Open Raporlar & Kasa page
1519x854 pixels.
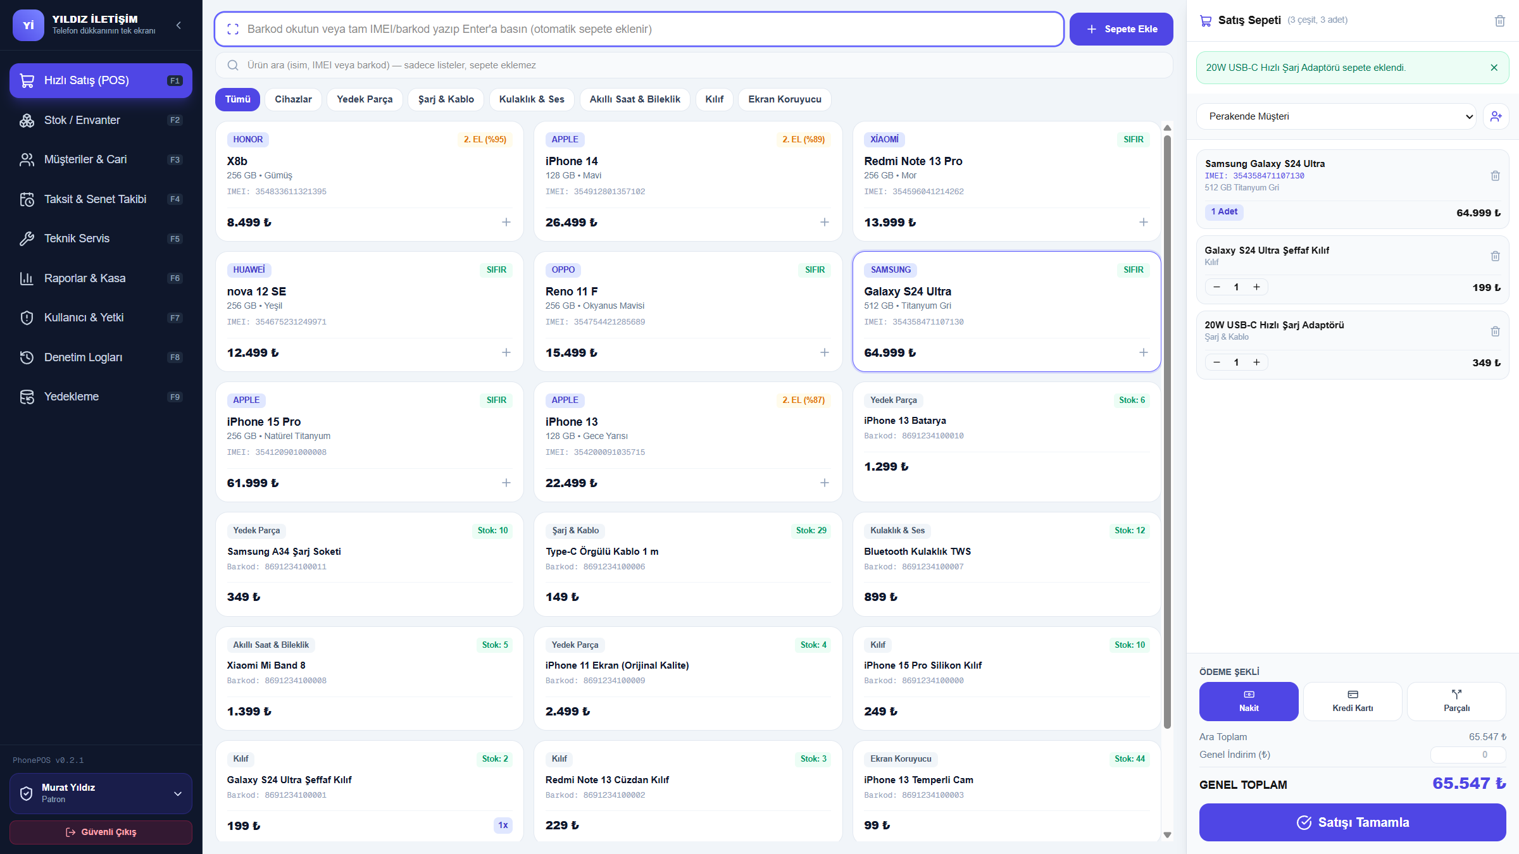[101, 278]
